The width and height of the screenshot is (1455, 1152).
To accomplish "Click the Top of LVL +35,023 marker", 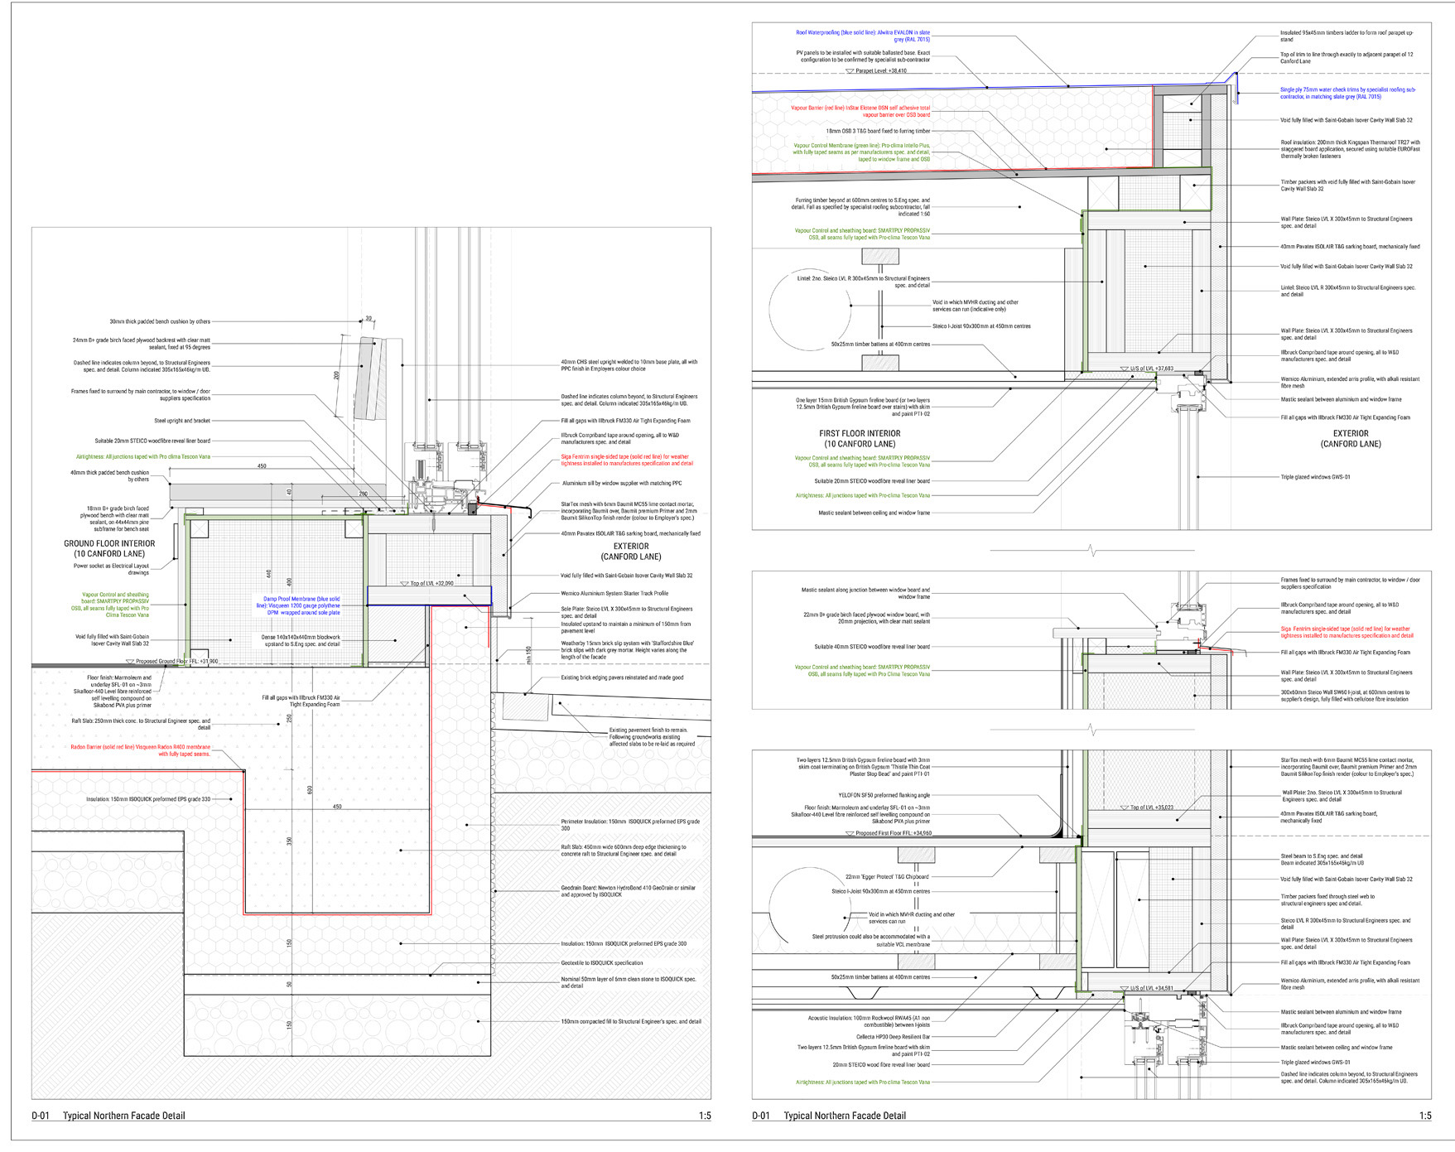I will click(1151, 807).
